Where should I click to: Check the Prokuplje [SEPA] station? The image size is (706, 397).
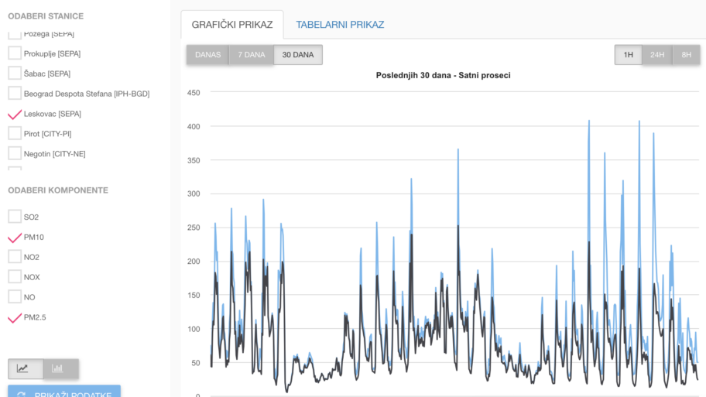15,53
